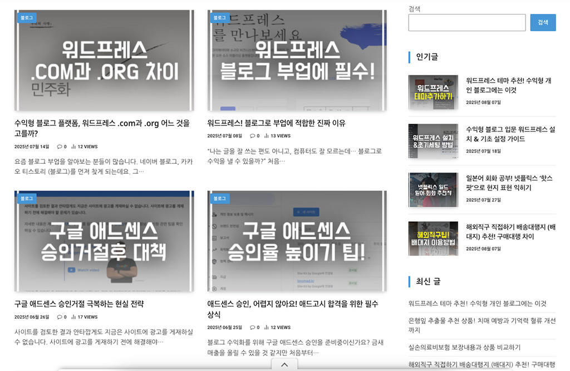
Task: Open popular post '수익형 블로그 입문 워드프레스 설치'
Action: coord(511,134)
